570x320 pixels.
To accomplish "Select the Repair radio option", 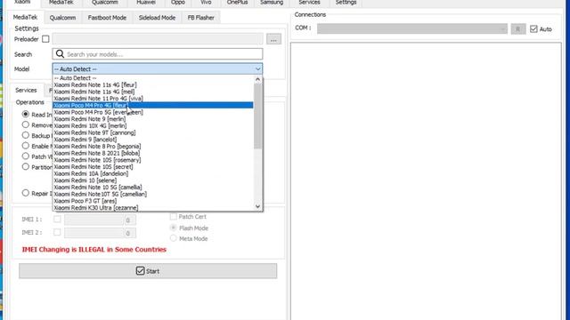I will (x=26, y=193).
